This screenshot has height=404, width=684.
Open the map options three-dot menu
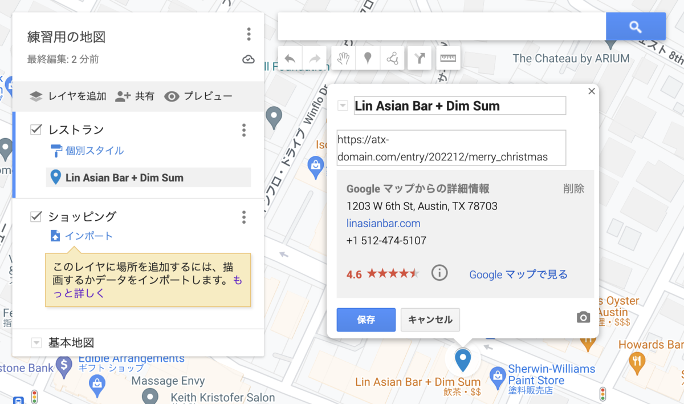point(249,34)
